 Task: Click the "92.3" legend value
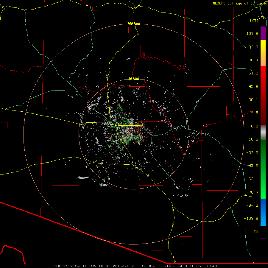(x=253, y=47)
